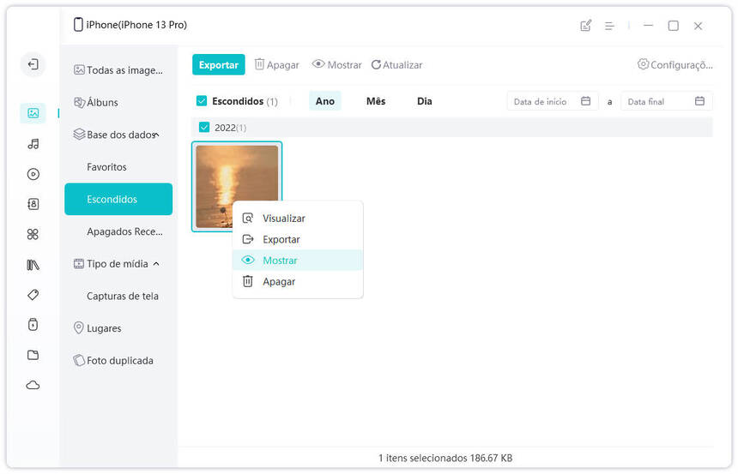Choose Visualizar in the context menu
Image resolution: width=738 pixels, height=474 pixels.
[x=283, y=219]
